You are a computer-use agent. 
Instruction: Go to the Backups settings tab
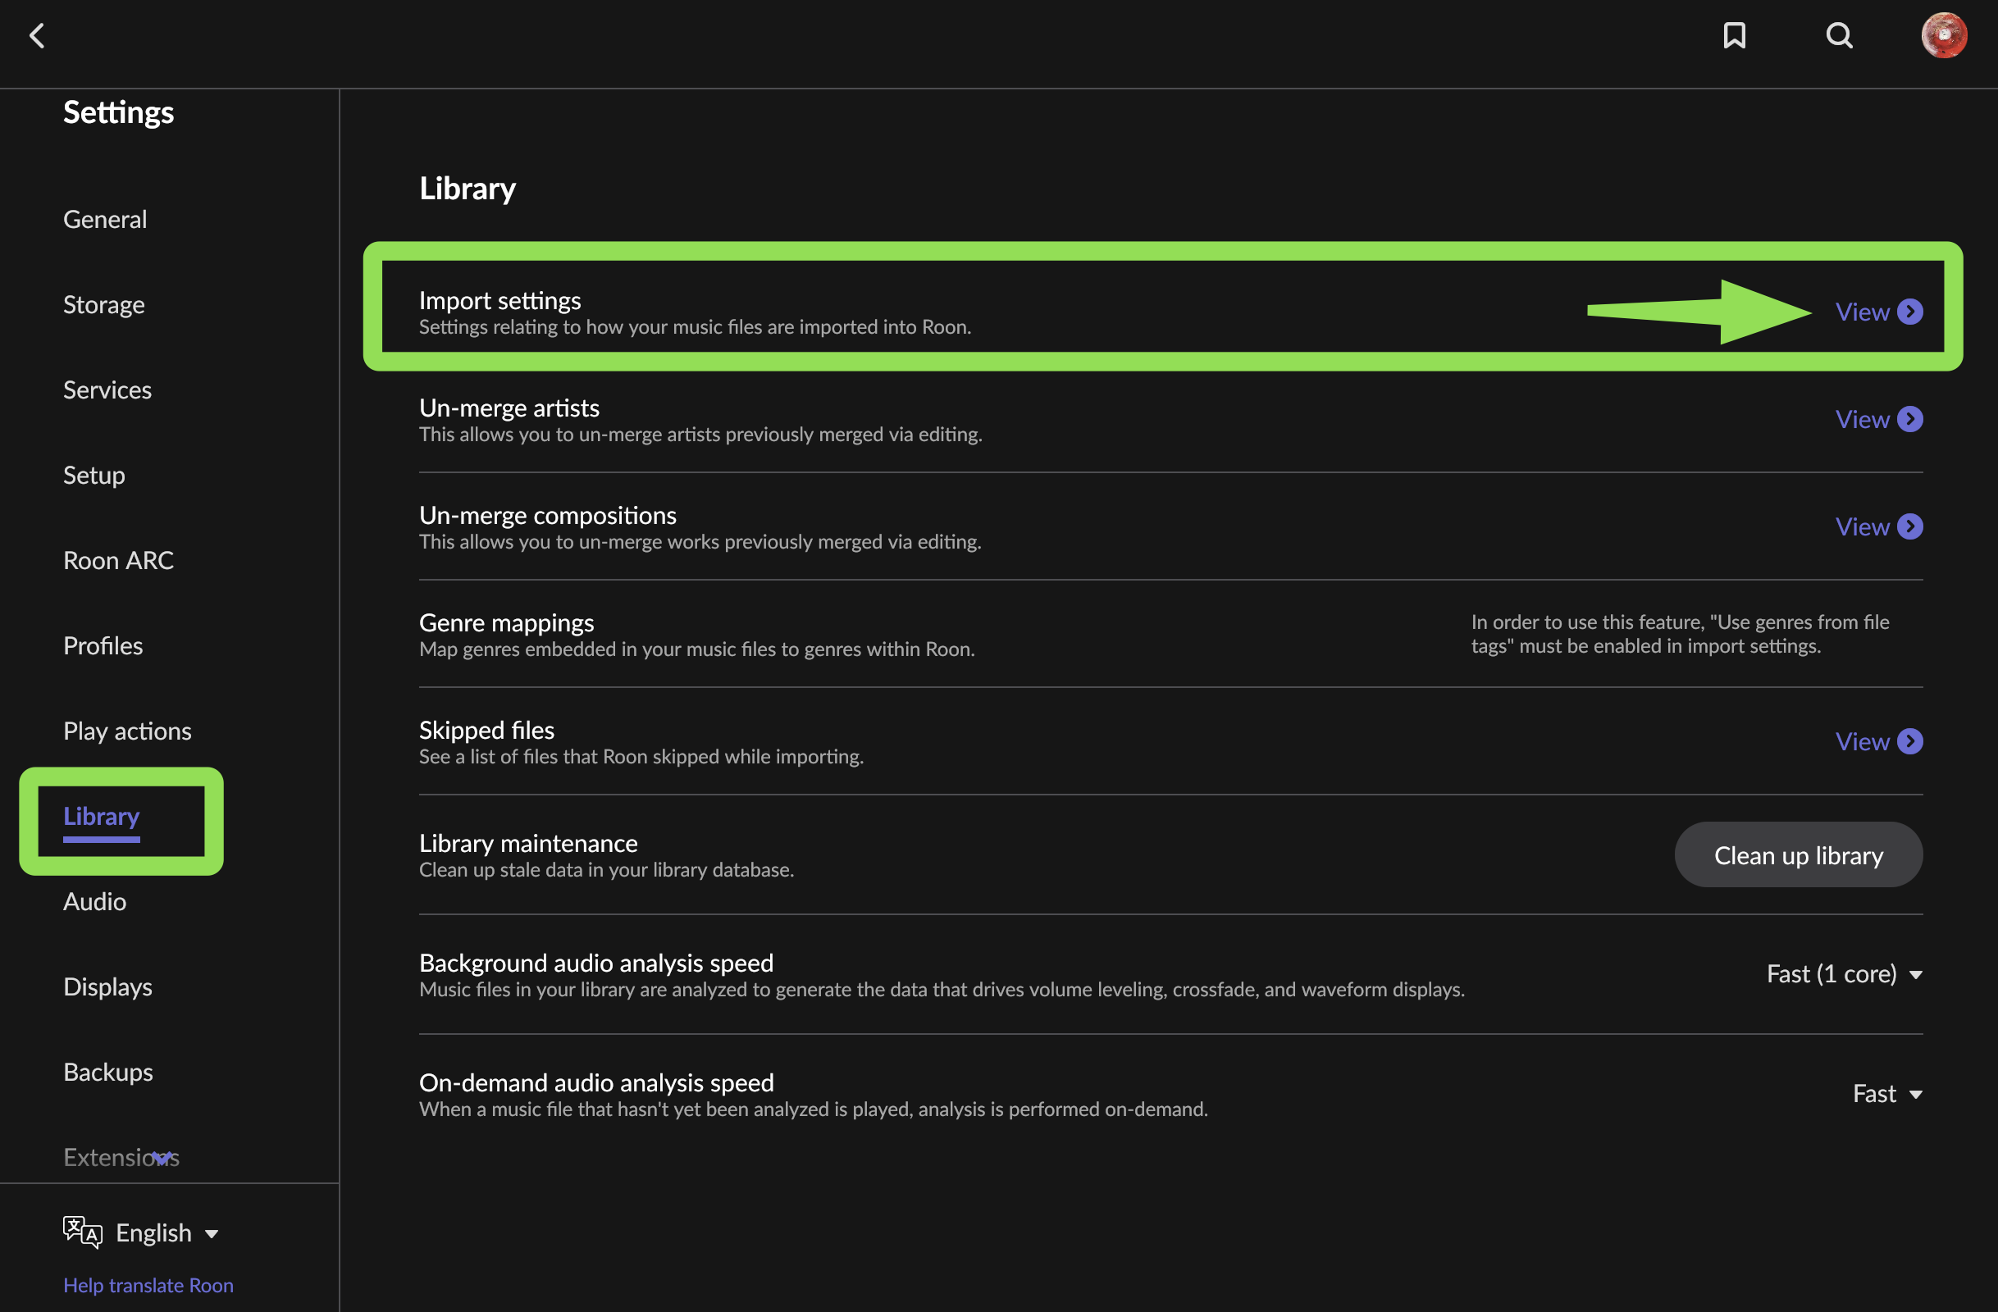108,1072
